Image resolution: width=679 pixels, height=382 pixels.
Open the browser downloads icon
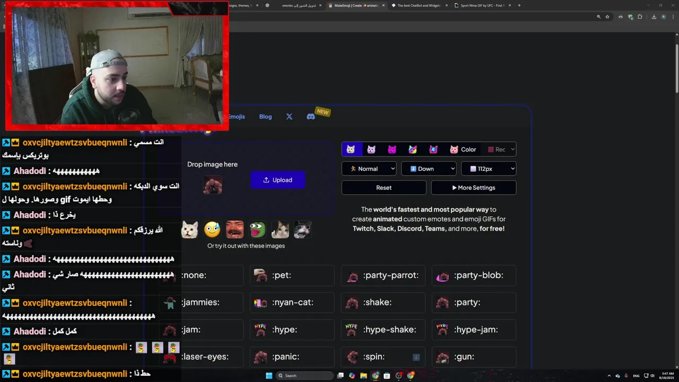(x=654, y=17)
